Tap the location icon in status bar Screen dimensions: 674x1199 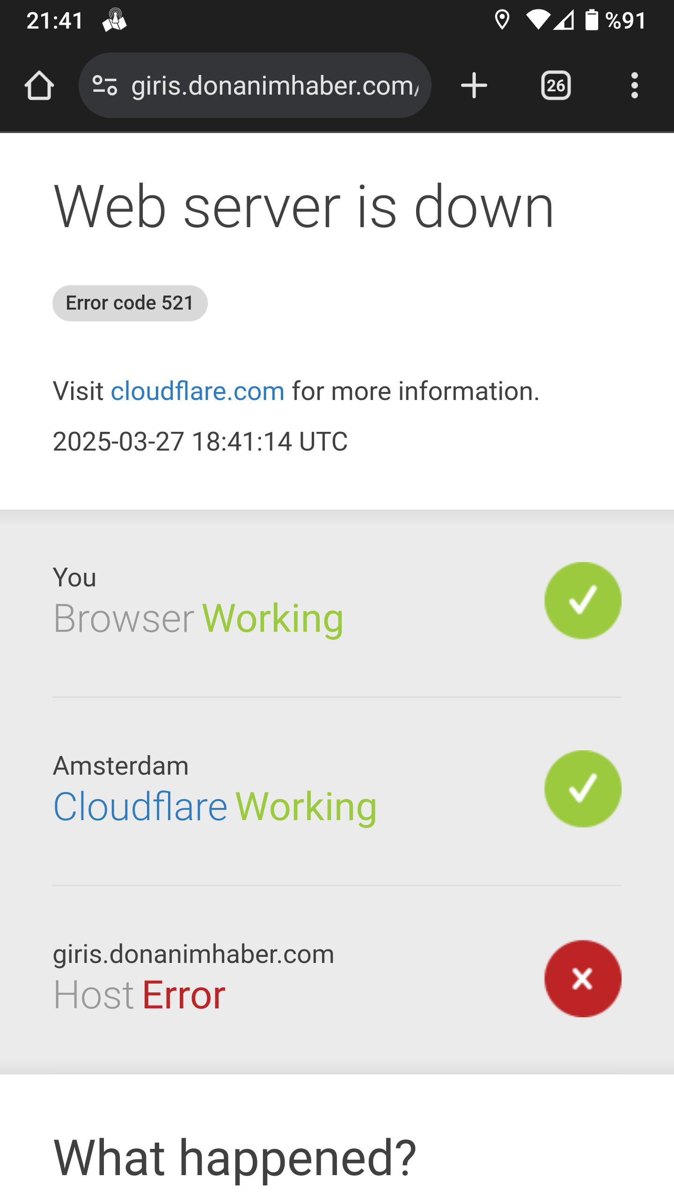point(502,20)
